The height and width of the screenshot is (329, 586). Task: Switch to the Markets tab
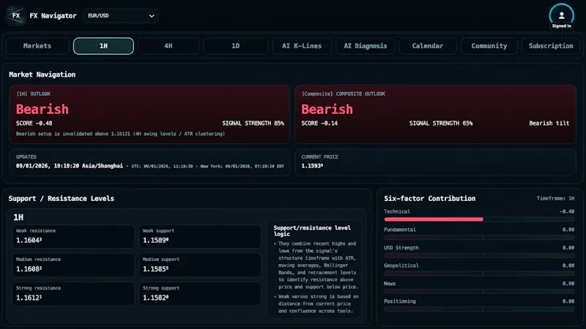pos(37,46)
